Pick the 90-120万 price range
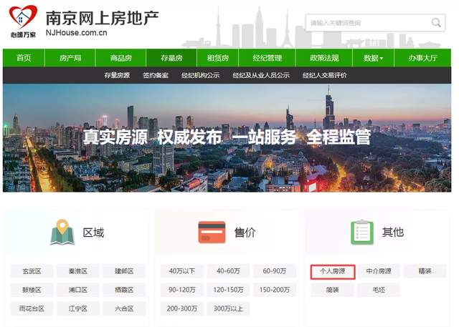Image resolution: width=459 pixels, height=327 pixels. pos(181,290)
